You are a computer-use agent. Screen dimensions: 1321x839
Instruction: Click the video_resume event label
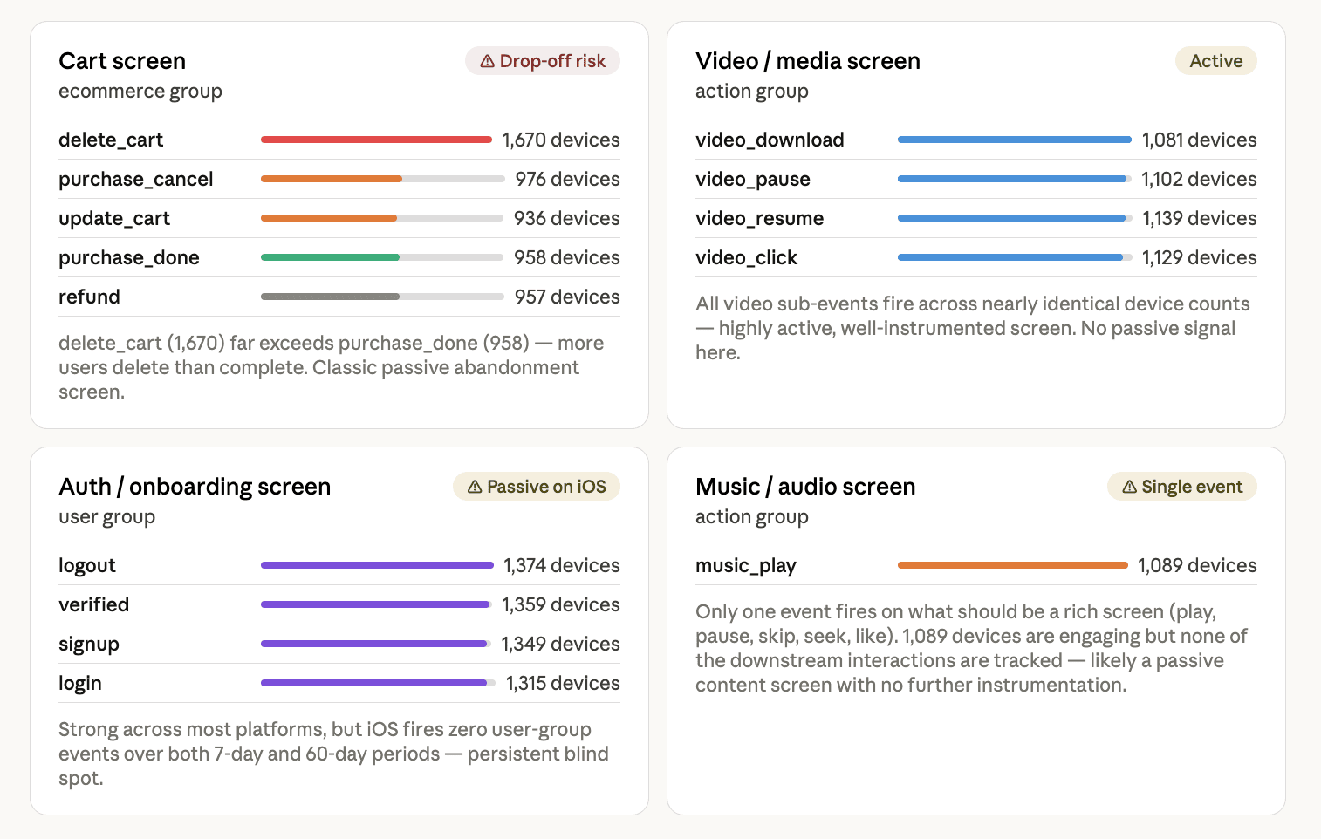click(759, 218)
